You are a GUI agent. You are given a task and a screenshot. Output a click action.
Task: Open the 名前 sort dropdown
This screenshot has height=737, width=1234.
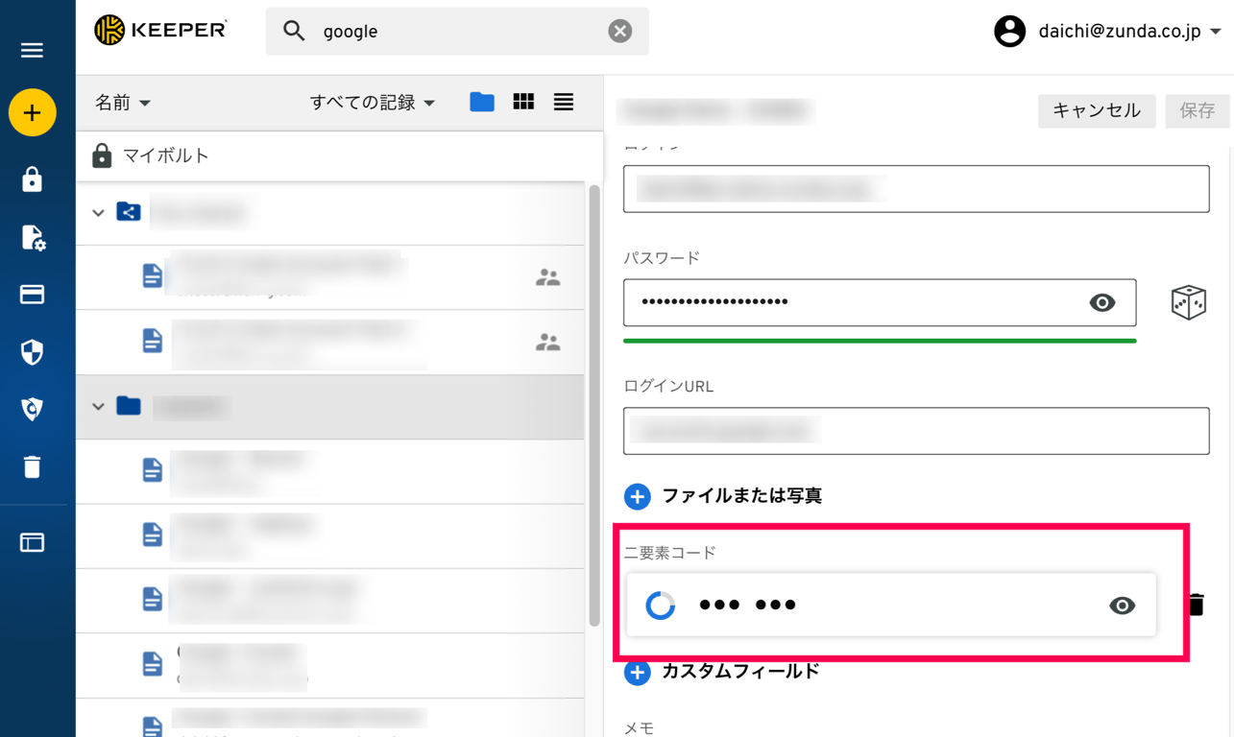123,102
